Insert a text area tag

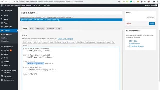(58, 42)
